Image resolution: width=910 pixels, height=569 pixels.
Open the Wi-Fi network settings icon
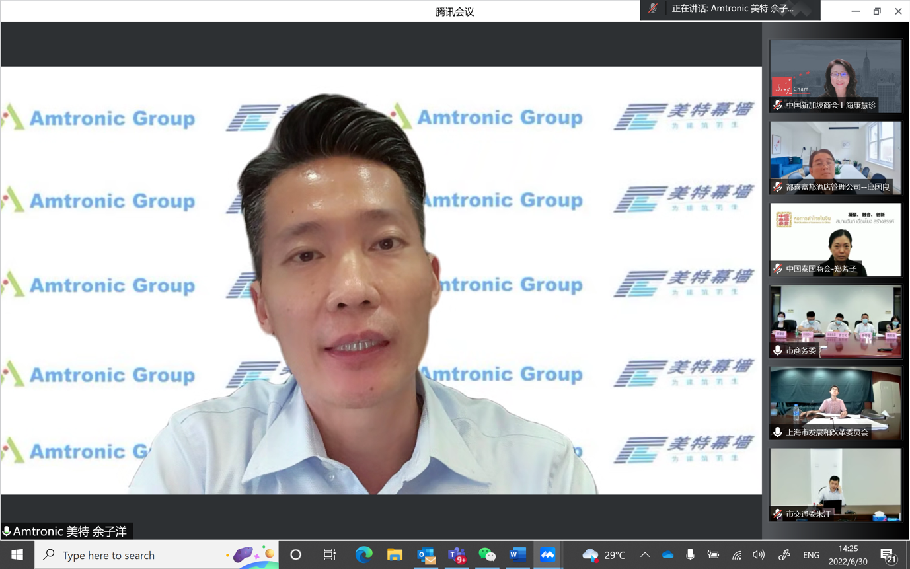(x=736, y=555)
